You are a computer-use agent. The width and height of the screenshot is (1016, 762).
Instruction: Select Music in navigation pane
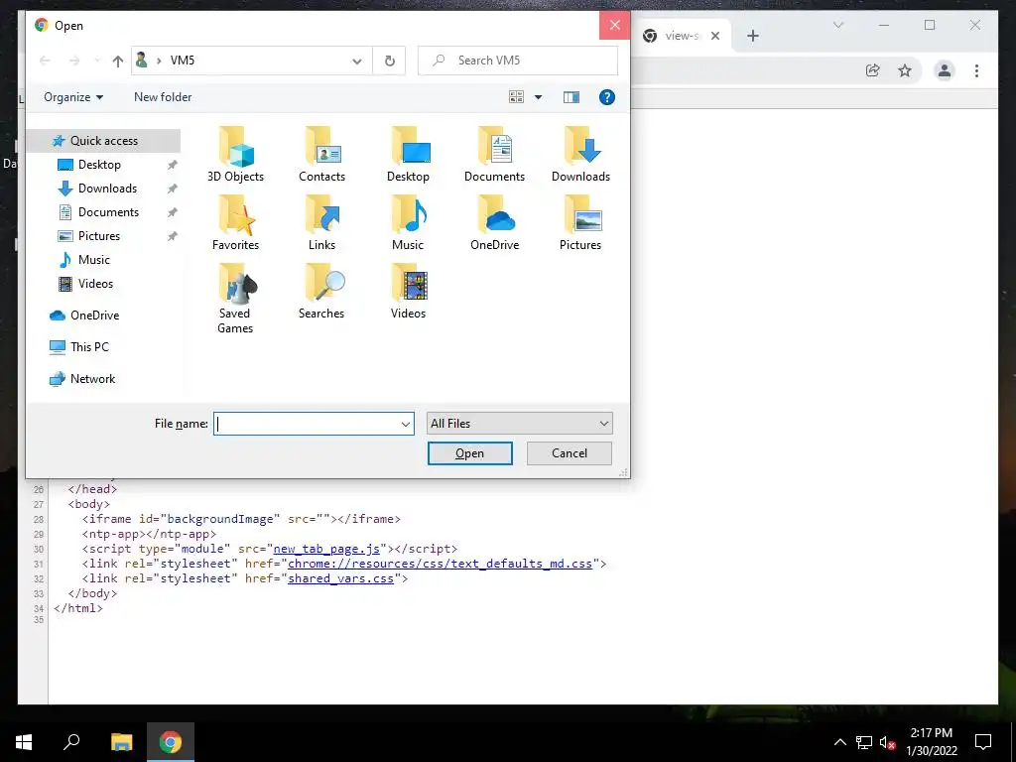pos(94,260)
